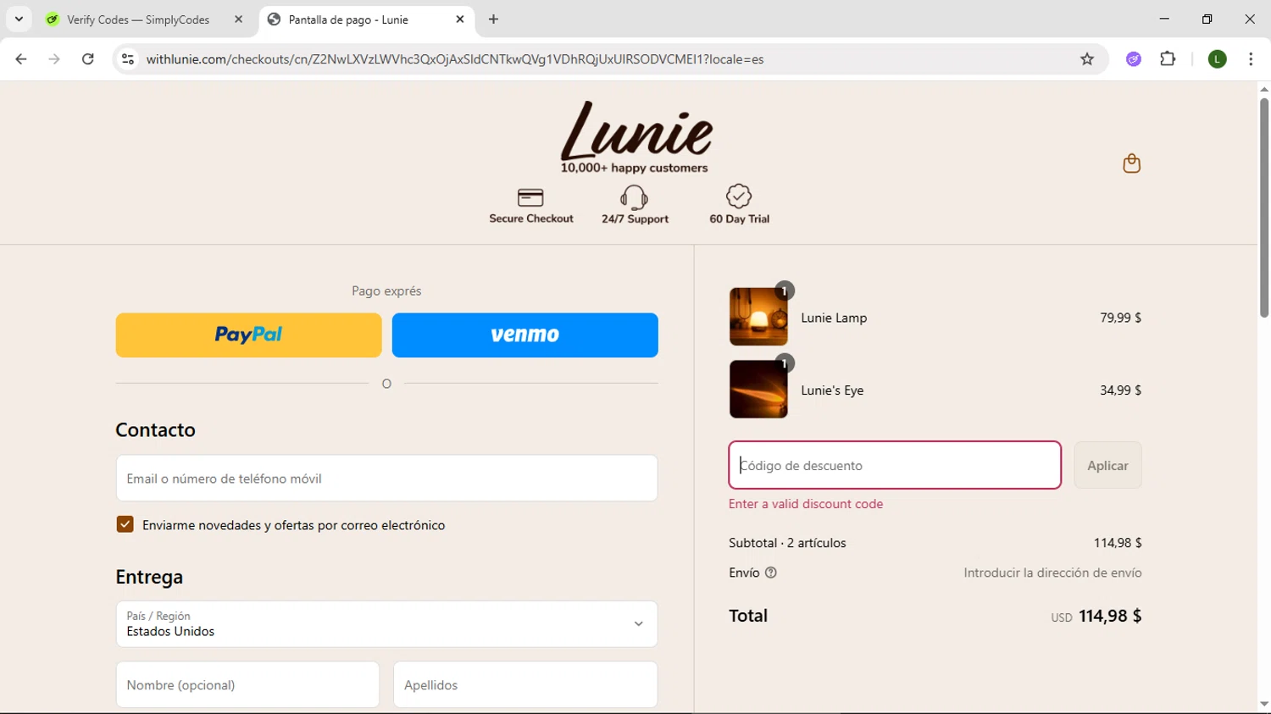Click the "Lunie's Eye" product name
The image size is (1271, 714).
(x=832, y=390)
